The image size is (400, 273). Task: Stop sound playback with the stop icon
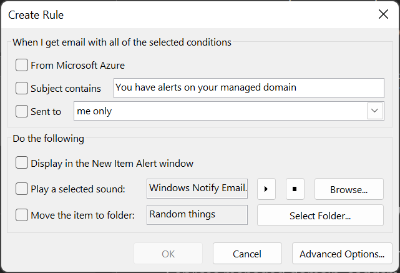(295, 189)
